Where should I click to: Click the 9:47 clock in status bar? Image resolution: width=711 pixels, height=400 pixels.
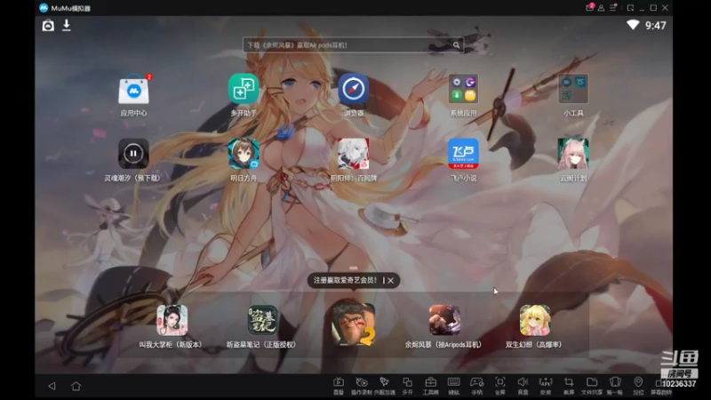coord(656,26)
